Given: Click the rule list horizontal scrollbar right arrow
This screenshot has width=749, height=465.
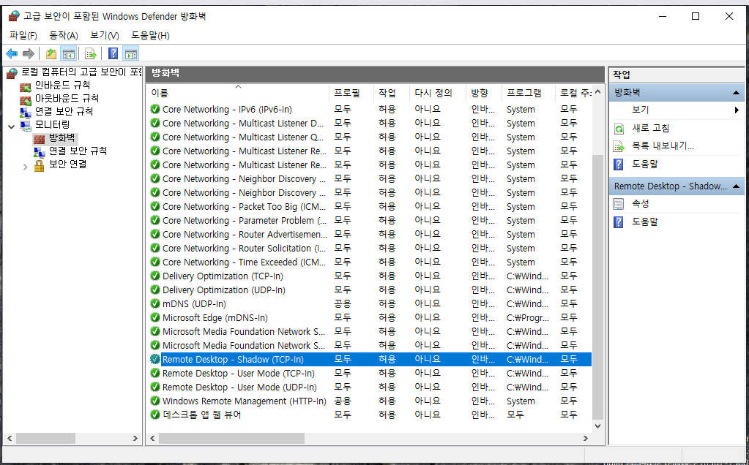Looking at the screenshot, I should click(586, 438).
